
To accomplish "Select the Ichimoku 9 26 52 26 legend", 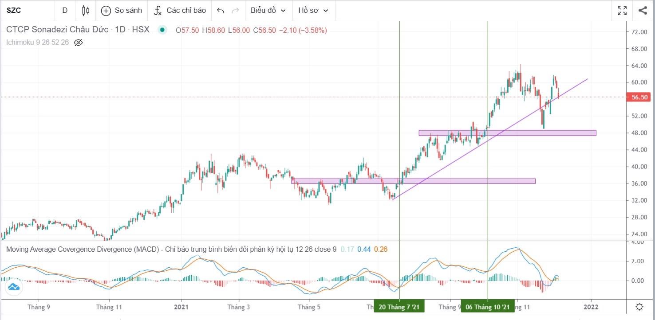I will 38,43.
